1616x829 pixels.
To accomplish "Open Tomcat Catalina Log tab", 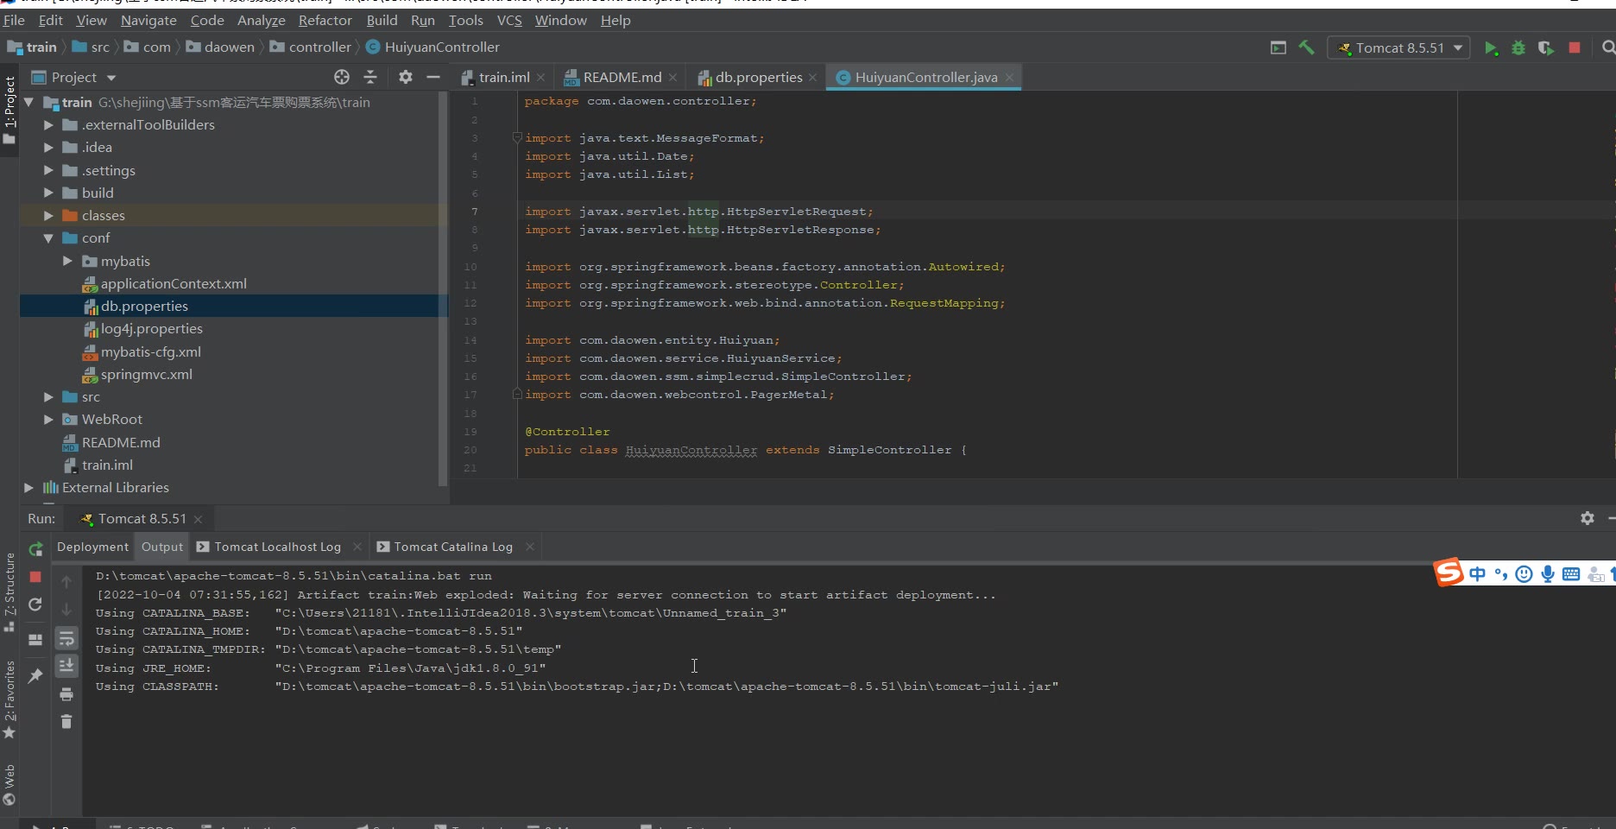I will pos(452,547).
